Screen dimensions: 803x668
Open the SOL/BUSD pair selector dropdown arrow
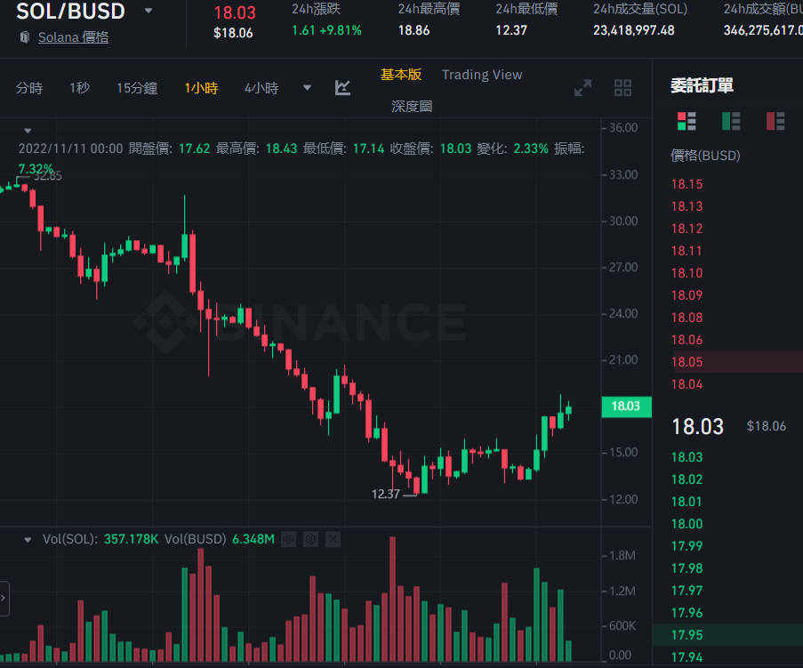(149, 11)
